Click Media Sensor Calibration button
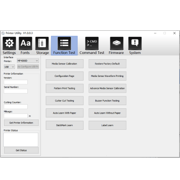The image size is (180, 180). (x=64, y=64)
